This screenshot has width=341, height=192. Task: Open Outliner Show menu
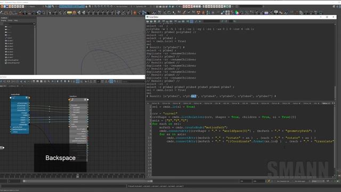(x=10, y=20)
